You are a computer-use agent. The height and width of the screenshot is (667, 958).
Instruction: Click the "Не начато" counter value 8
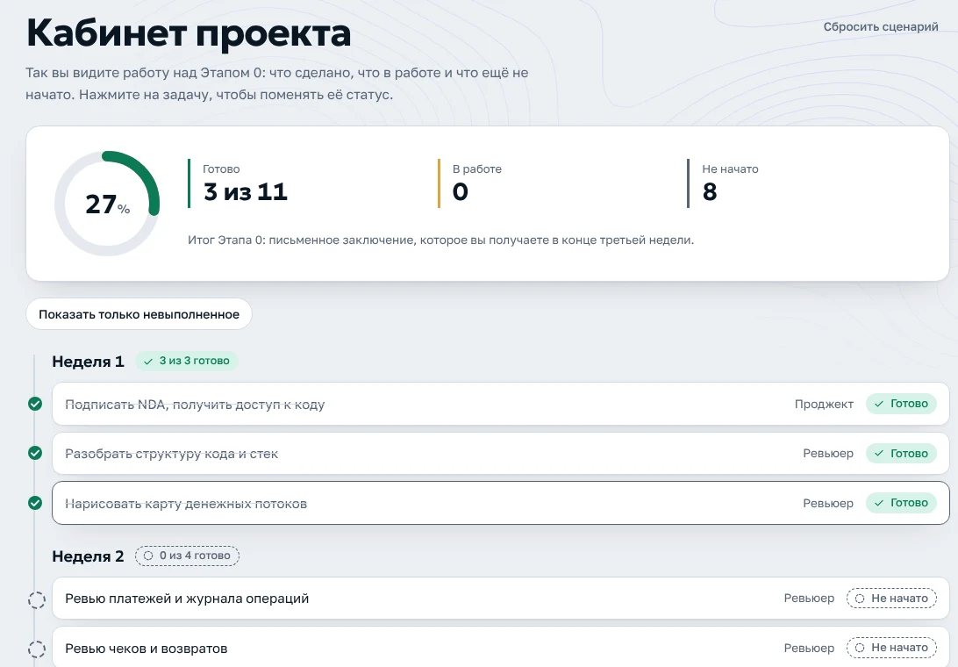[710, 192]
